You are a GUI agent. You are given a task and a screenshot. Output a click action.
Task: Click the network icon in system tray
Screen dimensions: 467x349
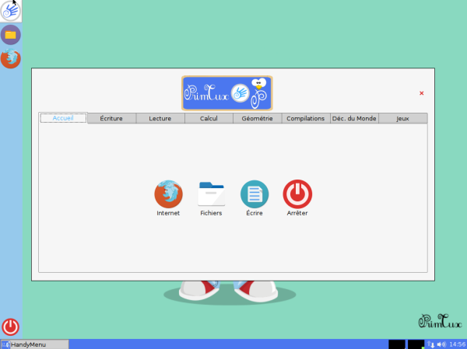click(x=431, y=344)
